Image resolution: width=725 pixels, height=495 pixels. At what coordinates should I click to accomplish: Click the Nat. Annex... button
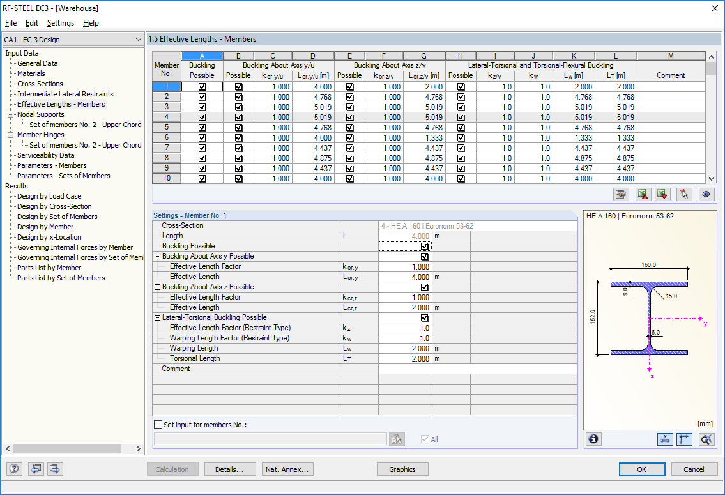(287, 469)
